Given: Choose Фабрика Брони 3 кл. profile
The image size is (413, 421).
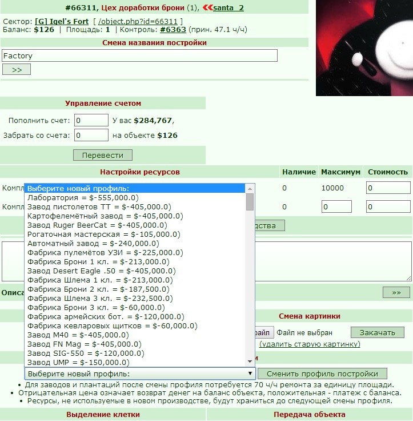Looking at the screenshot, I should (x=135, y=307).
